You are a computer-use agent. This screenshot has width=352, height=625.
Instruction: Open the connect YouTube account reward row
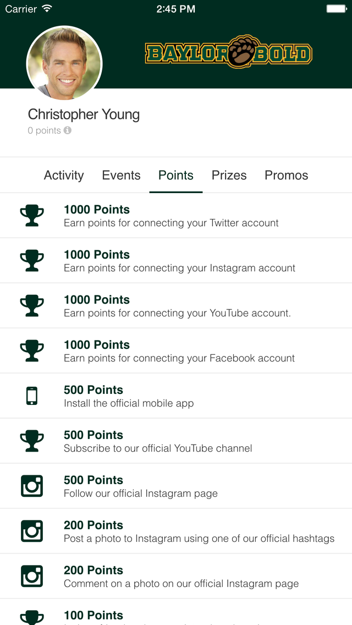176,306
